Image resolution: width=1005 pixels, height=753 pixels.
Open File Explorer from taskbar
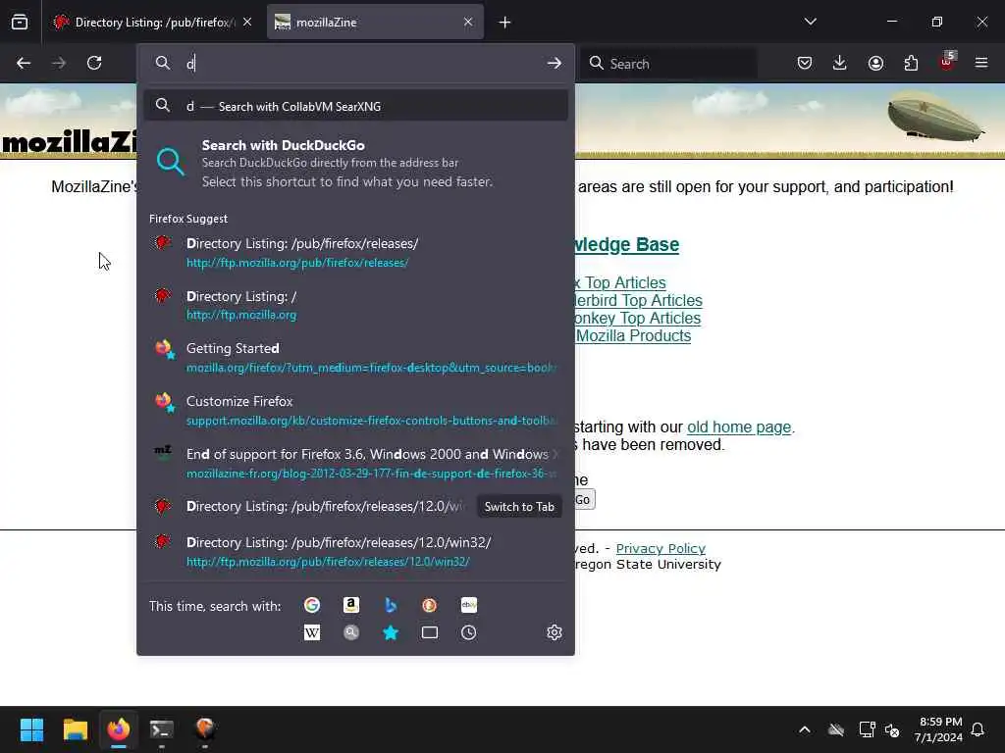tap(75, 729)
